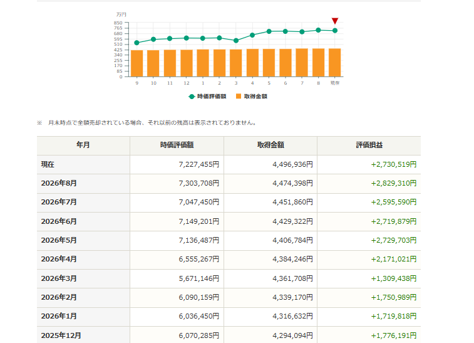Click the gain +2,730,519円
Image resolution: width=474 pixels, height=343 pixels.
coord(394,164)
